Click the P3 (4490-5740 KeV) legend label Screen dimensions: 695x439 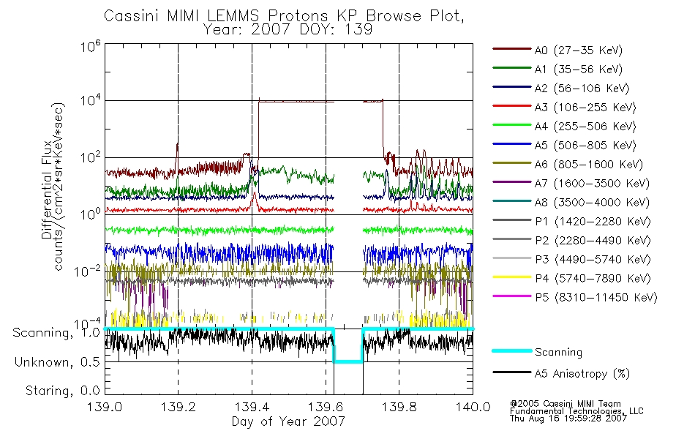pyautogui.click(x=593, y=260)
